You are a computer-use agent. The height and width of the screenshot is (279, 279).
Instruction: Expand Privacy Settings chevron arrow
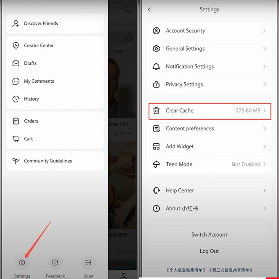point(265,84)
